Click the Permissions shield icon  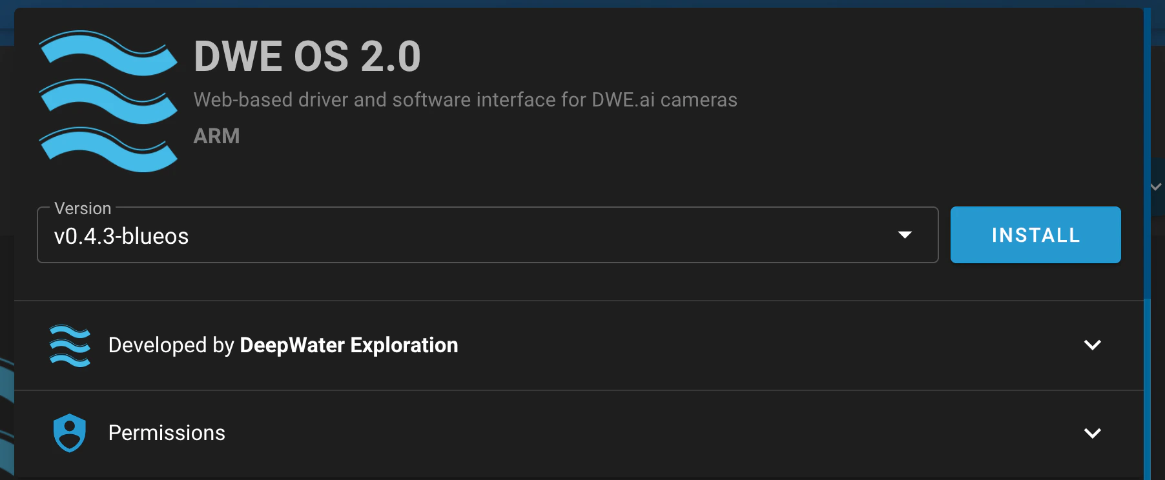click(69, 433)
